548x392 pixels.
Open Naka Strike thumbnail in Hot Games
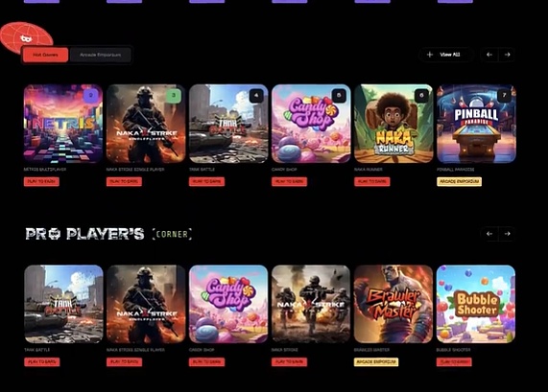(x=146, y=124)
